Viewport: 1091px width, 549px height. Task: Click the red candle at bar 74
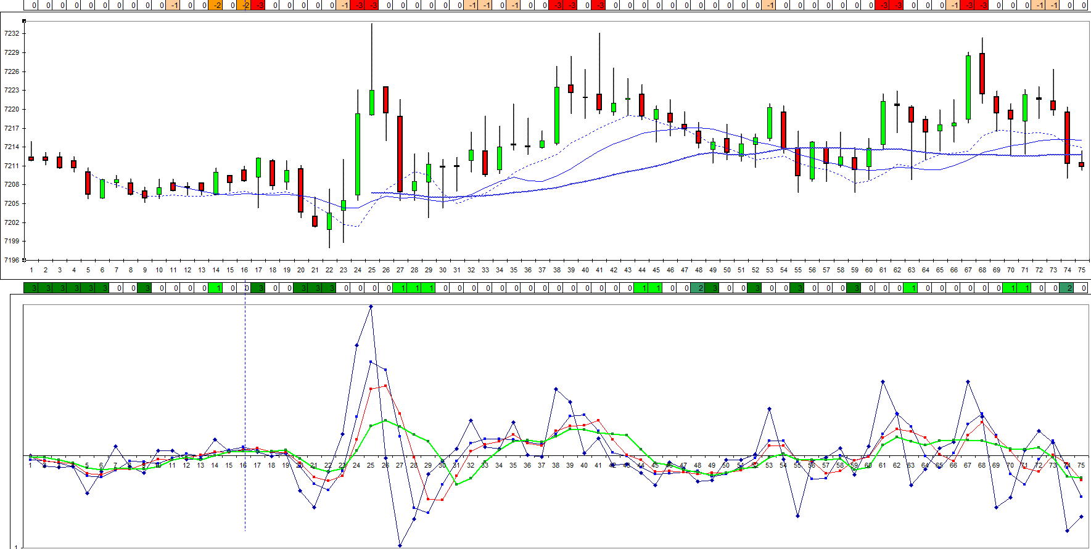point(1068,137)
